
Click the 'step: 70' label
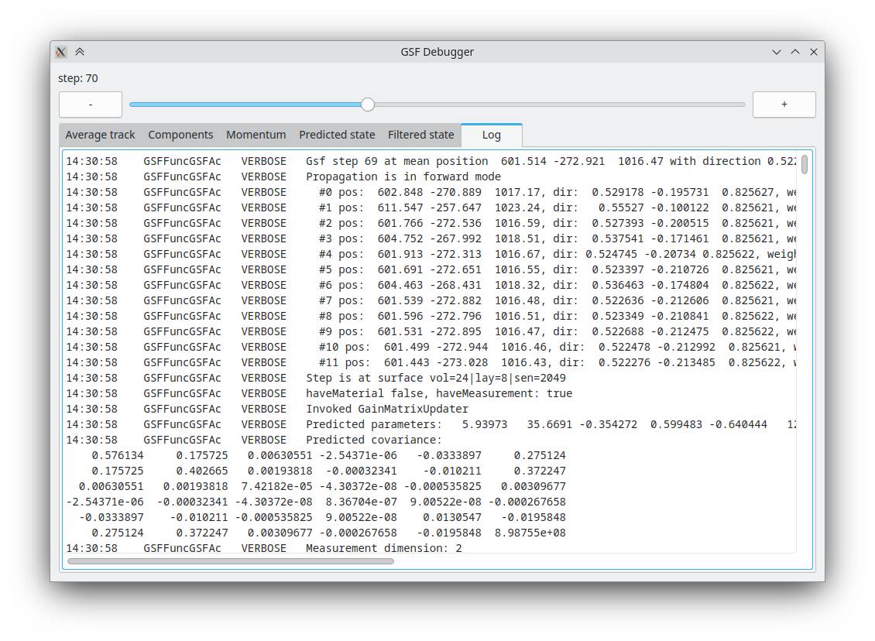pos(78,78)
